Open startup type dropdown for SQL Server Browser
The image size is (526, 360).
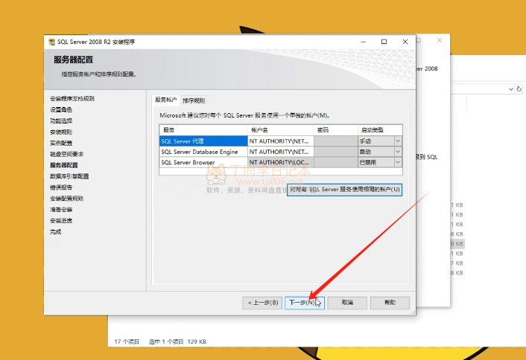[398, 162]
